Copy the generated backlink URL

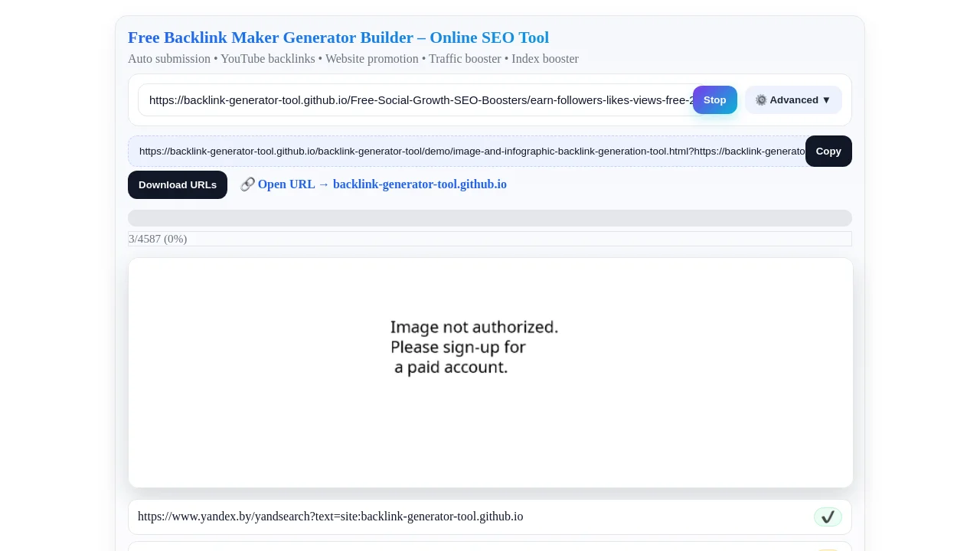click(x=828, y=152)
